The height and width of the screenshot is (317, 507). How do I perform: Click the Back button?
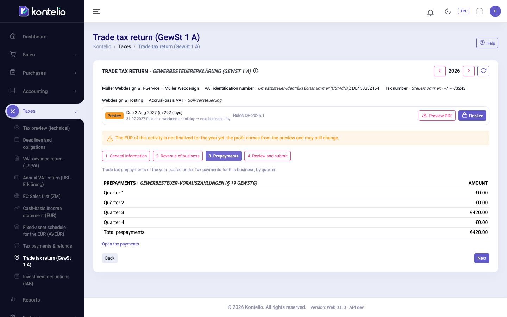(110, 258)
